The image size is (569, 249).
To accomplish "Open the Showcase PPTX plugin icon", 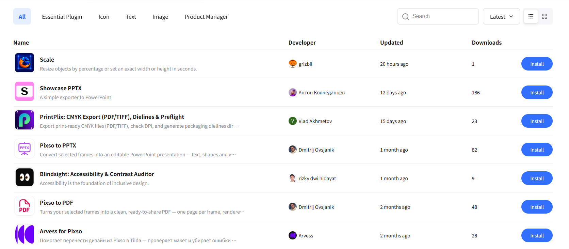I will coord(25,91).
